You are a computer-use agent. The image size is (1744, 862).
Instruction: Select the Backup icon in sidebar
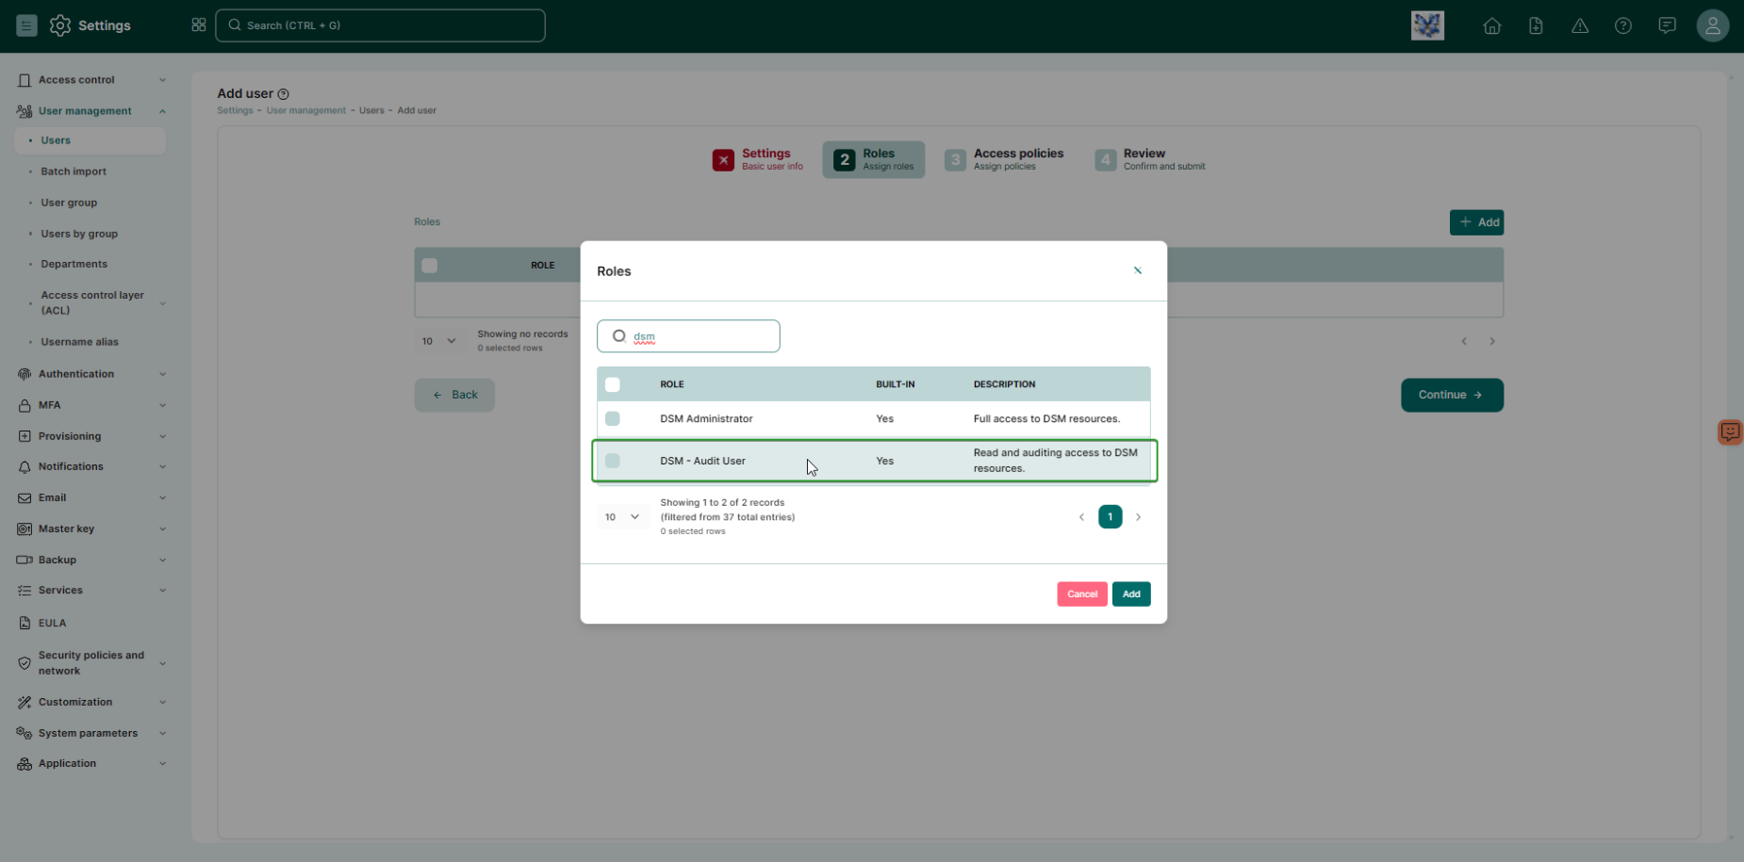pyautogui.click(x=25, y=560)
